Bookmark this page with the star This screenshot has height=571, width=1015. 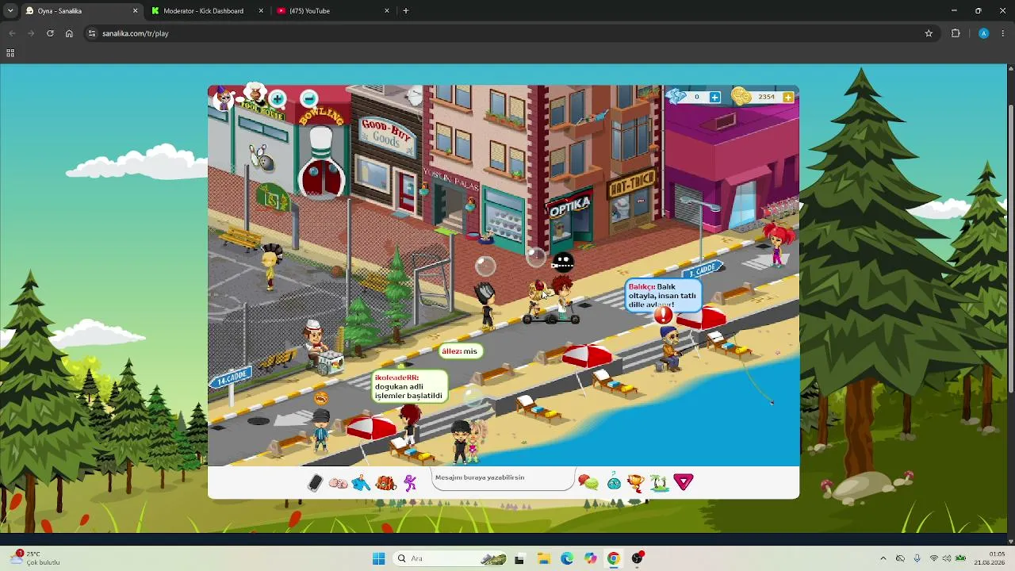tap(929, 33)
